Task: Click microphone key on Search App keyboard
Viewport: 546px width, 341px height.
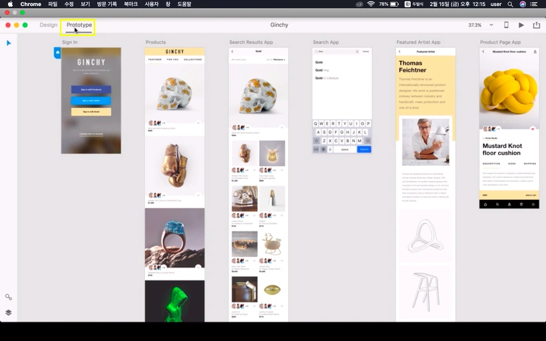Action: [x=330, y=149]
